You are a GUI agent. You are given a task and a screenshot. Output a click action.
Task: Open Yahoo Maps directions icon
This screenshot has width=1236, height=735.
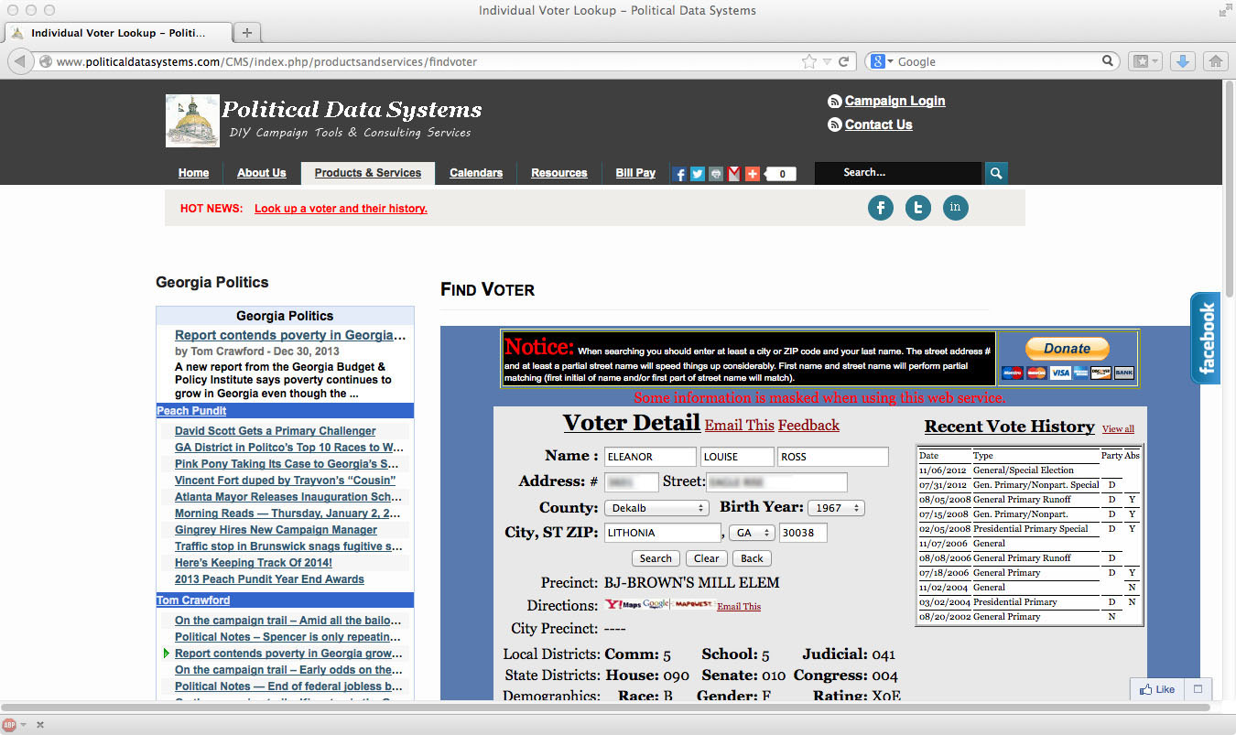[x=623, y=604]
